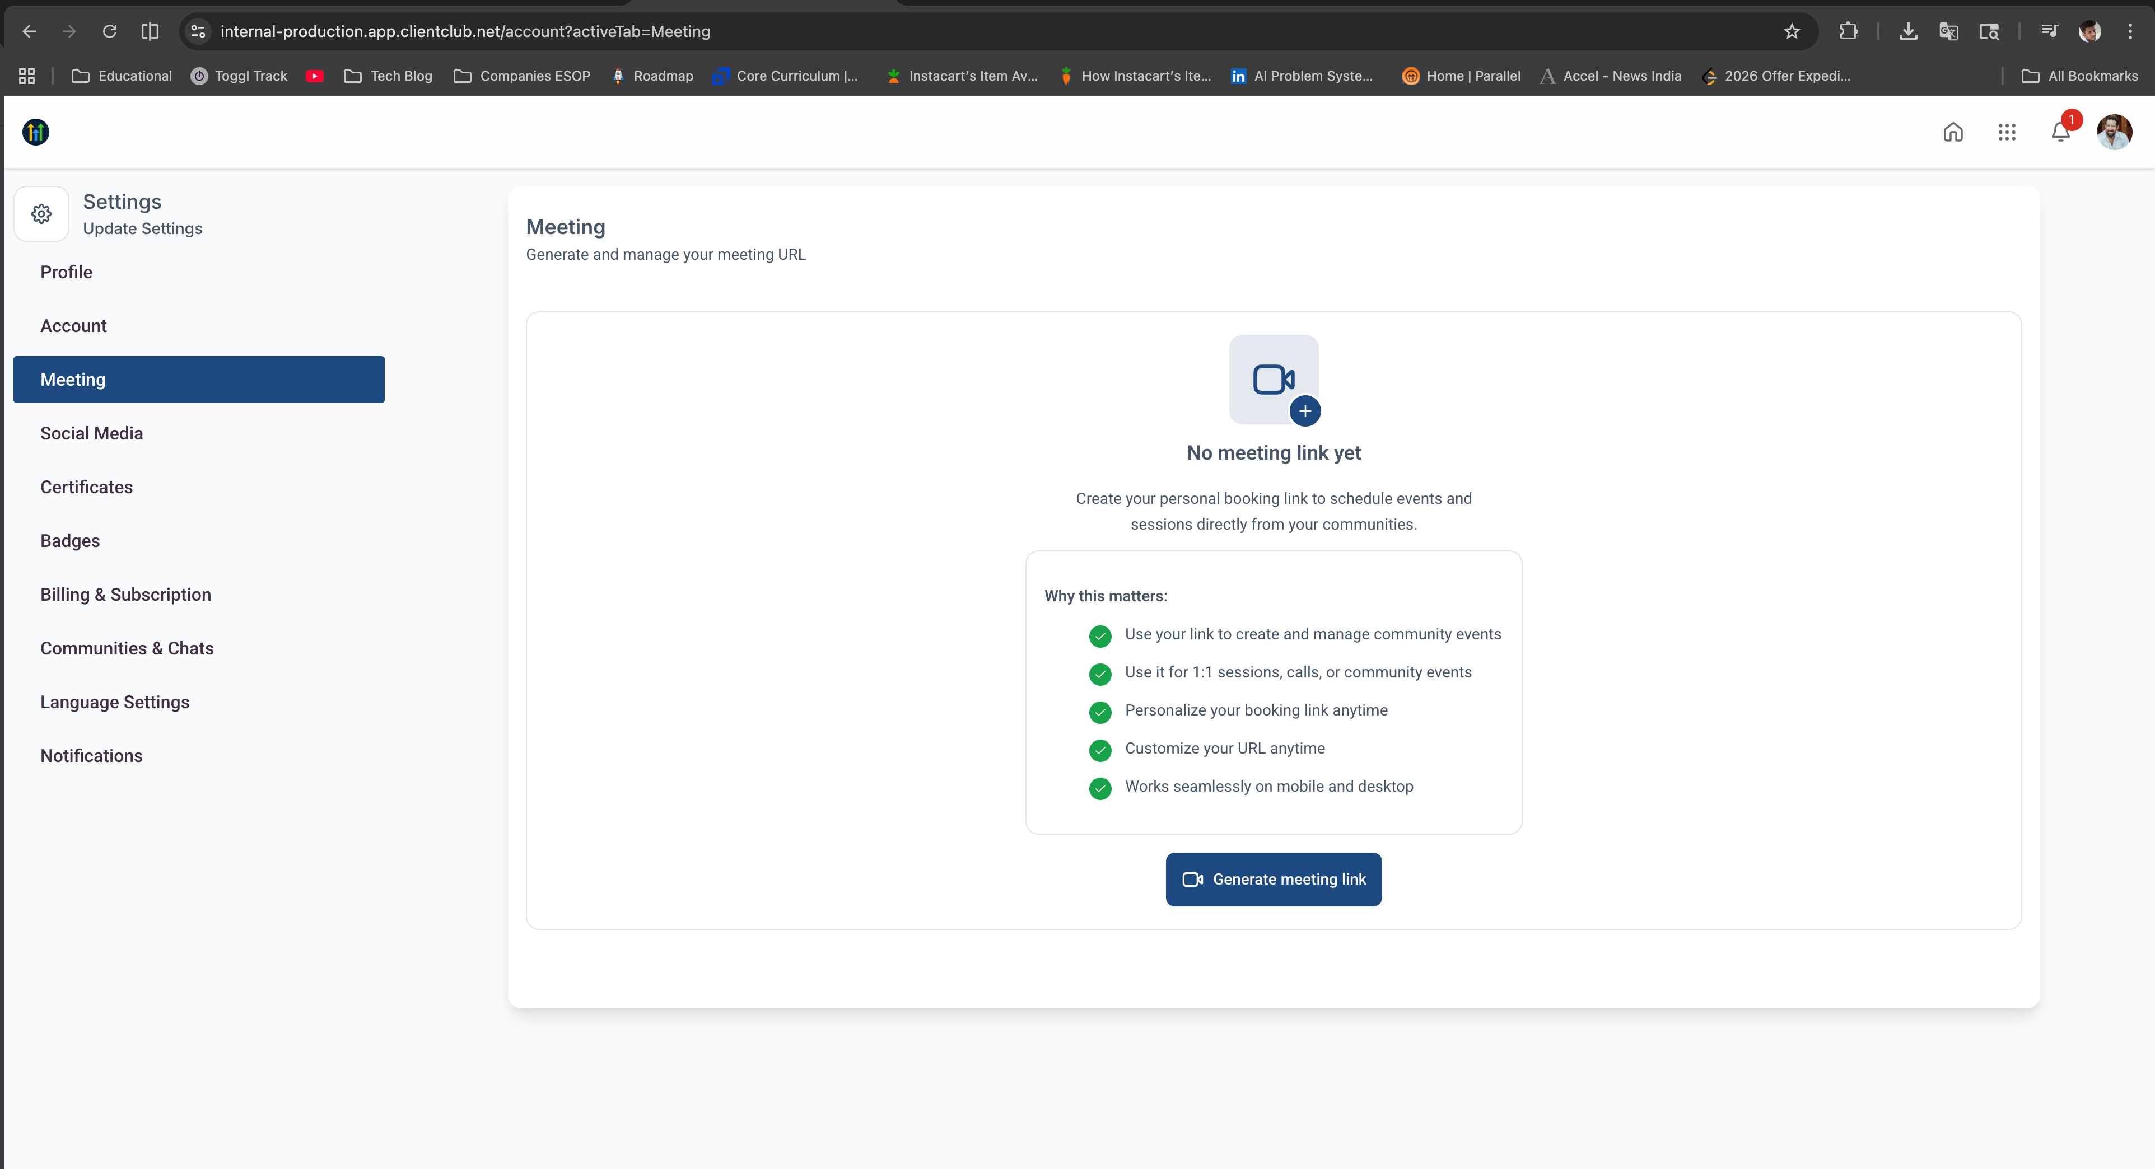Go to home via house icon
The width and height of the screenshot is (2155, 1169).
1953,132
